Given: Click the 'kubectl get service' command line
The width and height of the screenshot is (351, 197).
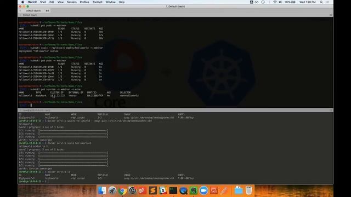Looking at the screenshot, I should [55, 89].
